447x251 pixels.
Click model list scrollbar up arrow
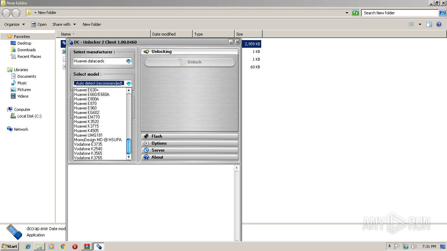click(x=129, y=90)
